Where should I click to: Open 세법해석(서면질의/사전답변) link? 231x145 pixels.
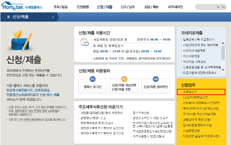201,103
